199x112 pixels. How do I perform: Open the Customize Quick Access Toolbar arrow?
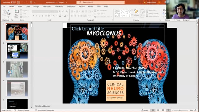click(35, 2)
